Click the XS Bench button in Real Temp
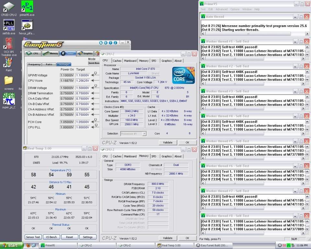311x249 pixels. click(x=51, y=237)
